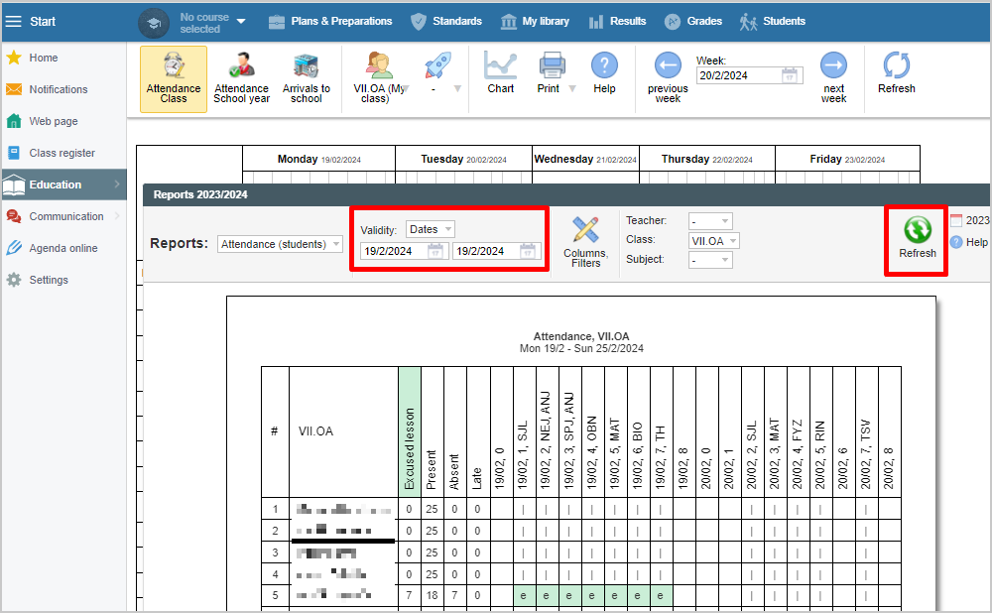Open Columns, Filters settings

[586, 242]
